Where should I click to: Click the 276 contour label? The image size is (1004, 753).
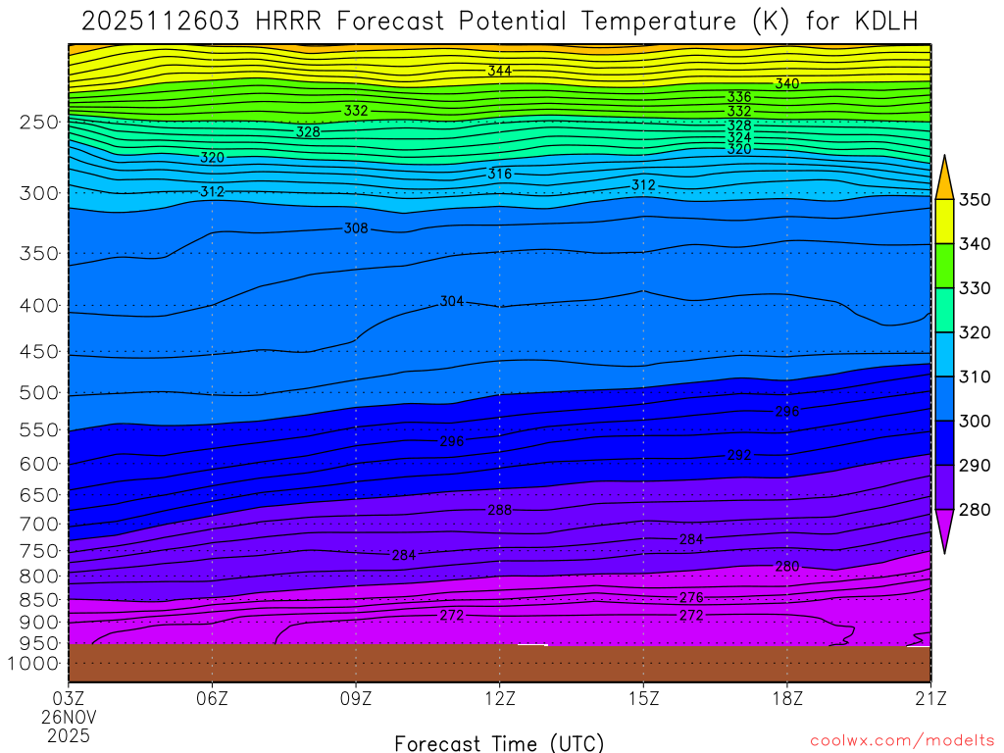[691, 597]
